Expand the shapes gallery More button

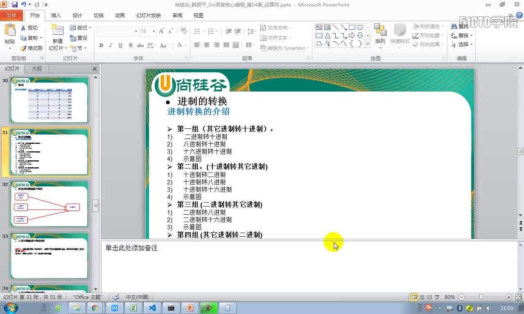[x=368, y=44]
